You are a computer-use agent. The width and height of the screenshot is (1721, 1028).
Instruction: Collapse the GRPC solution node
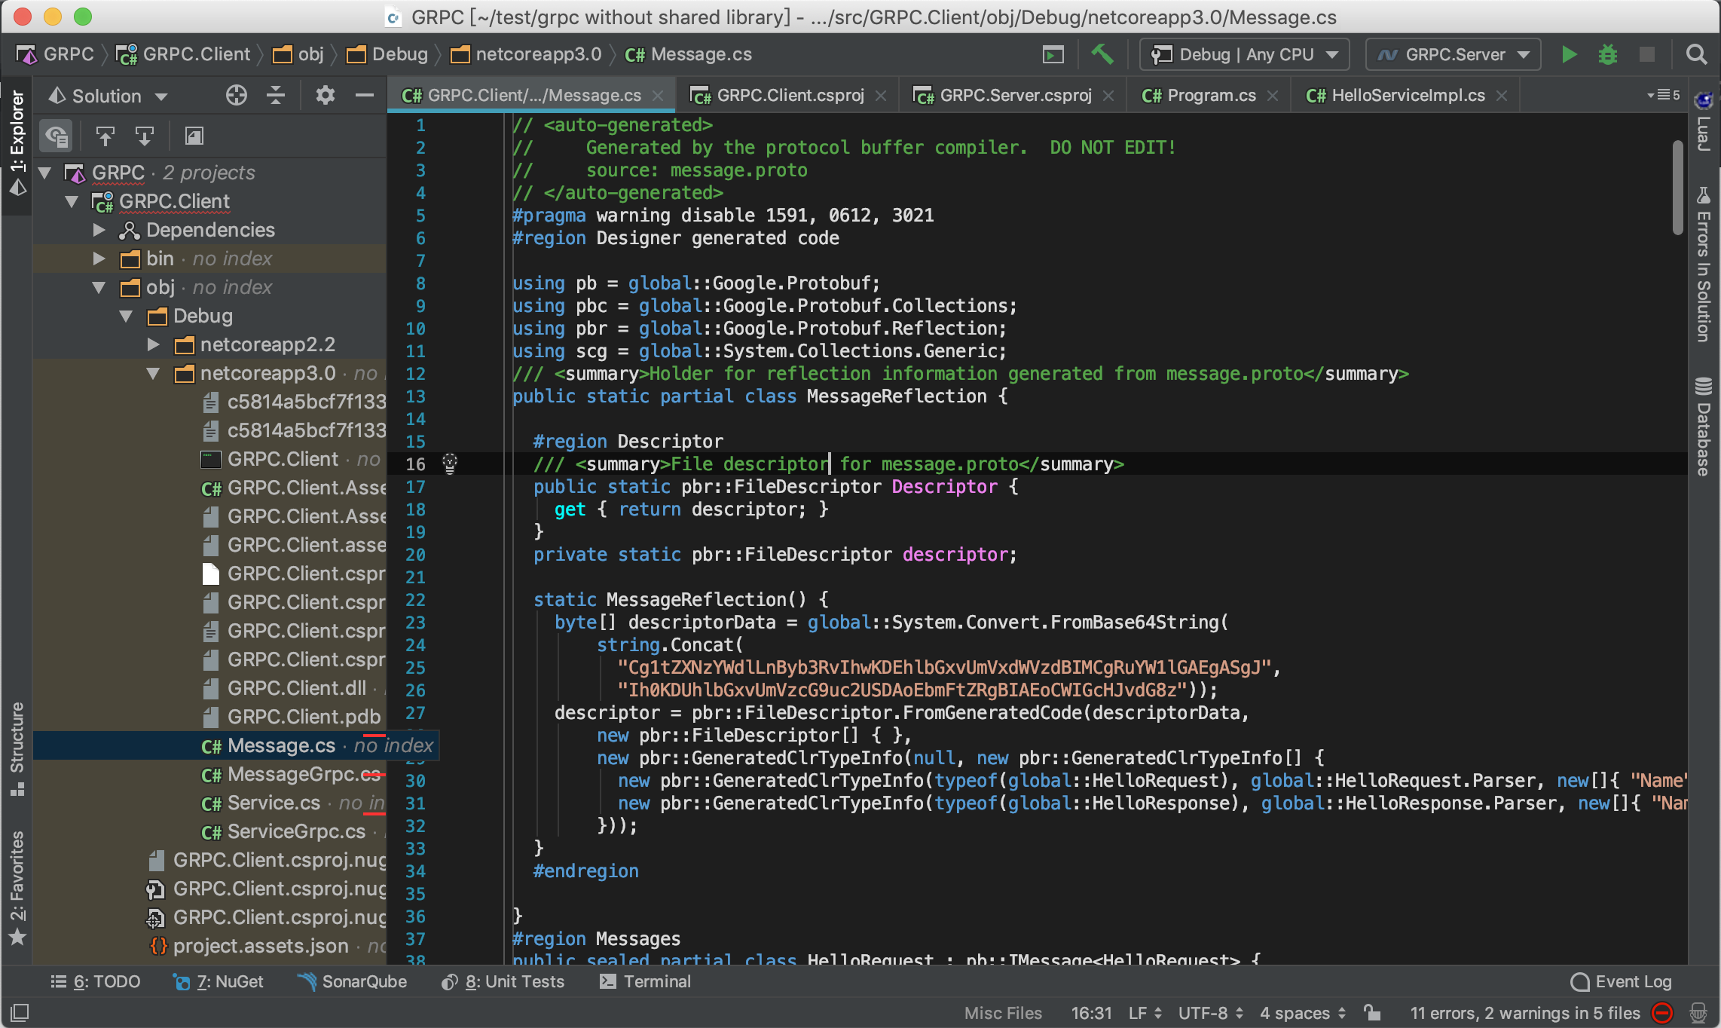pyautogui.click(x=44, y=173)
